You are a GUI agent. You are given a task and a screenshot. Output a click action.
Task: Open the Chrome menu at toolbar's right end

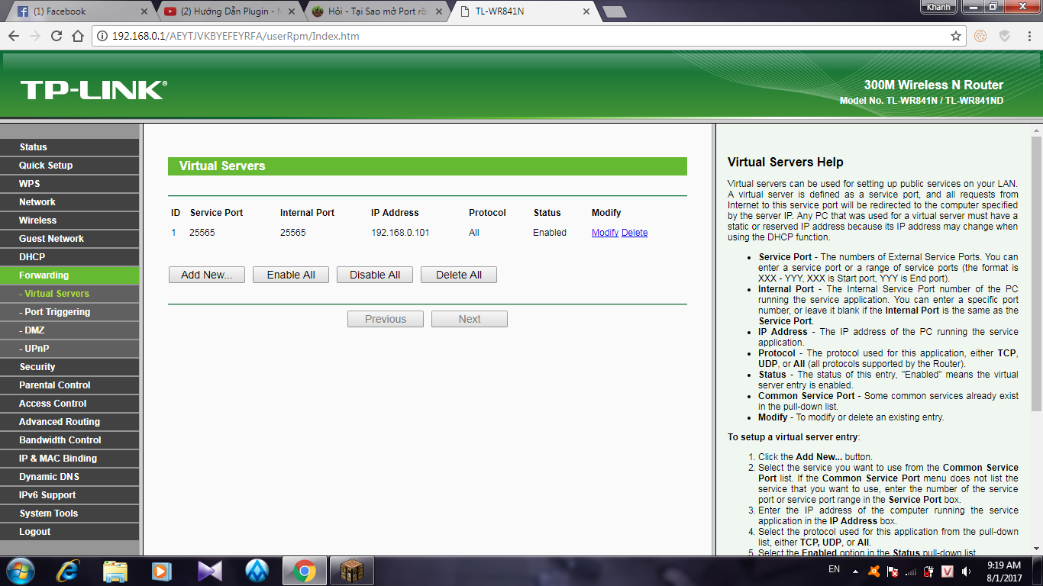(1028, 36)
